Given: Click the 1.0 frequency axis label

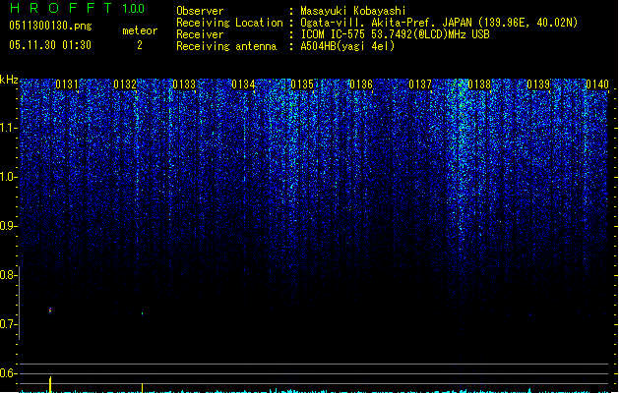Looking at the screenshot, I should coord(8,177).
